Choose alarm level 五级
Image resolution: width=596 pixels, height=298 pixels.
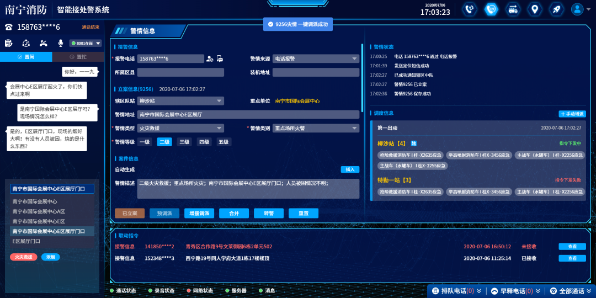click(223, 142)
